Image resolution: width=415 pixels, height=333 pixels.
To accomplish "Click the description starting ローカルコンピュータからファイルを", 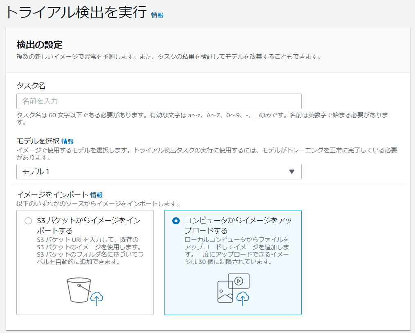I will coord(237,250).
